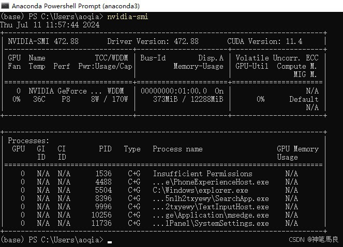Click the PhoneExperienceHost.exe process entry
Viewport: 343px width, 247px height.
click(211, 182)
